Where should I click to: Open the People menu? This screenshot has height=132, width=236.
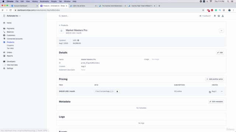(x=54, y=1)
